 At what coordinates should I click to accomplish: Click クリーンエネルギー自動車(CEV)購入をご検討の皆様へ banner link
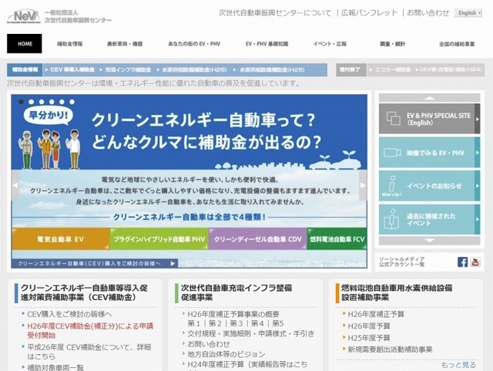(94, 263)
